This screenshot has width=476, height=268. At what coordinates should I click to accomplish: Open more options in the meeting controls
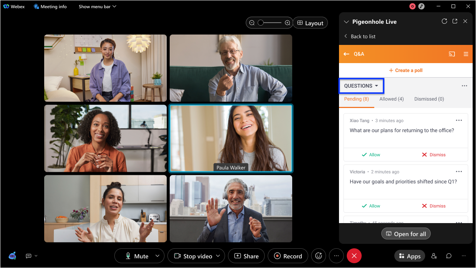click(336, 256)
